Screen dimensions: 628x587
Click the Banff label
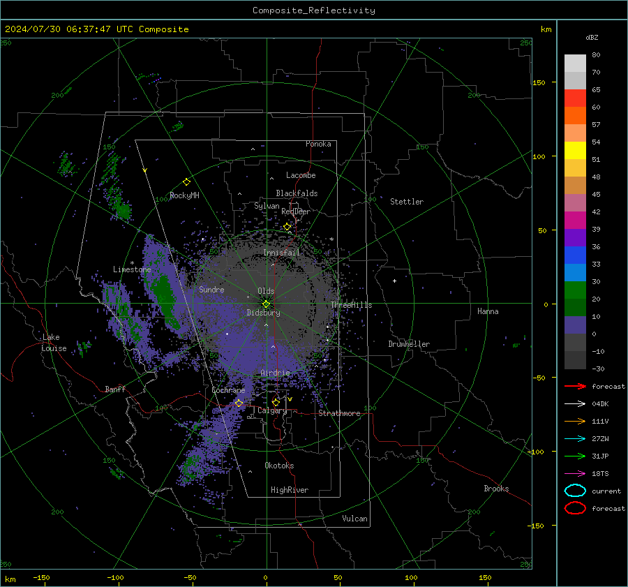coord(115,389)
